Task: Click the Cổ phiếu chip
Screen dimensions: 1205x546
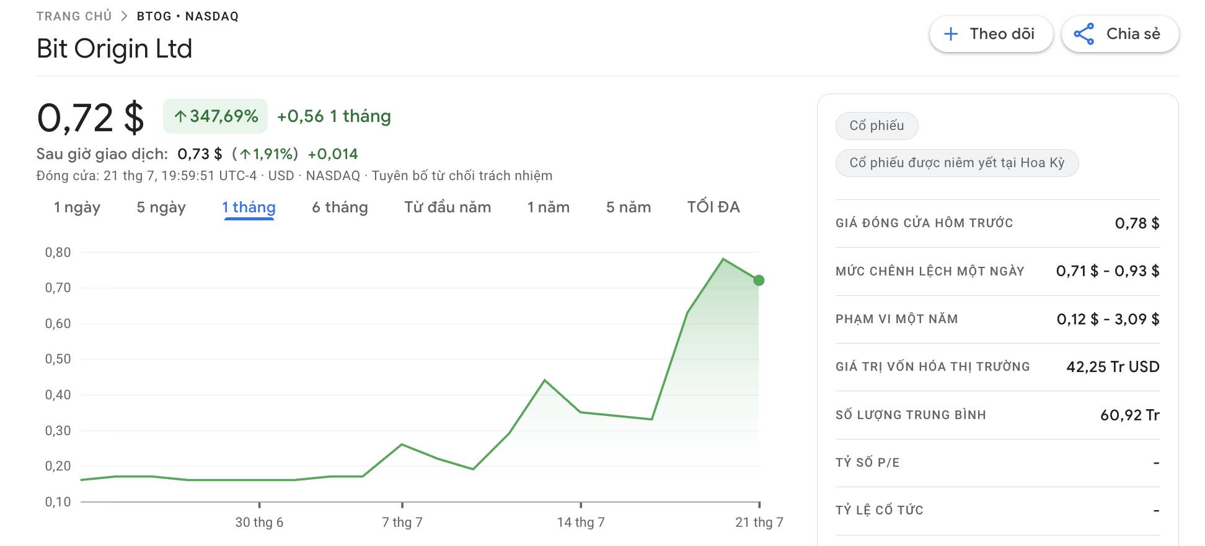Action: 877,126
